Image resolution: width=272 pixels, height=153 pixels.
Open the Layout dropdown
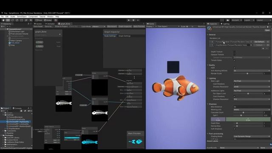(x=263, y=20)
